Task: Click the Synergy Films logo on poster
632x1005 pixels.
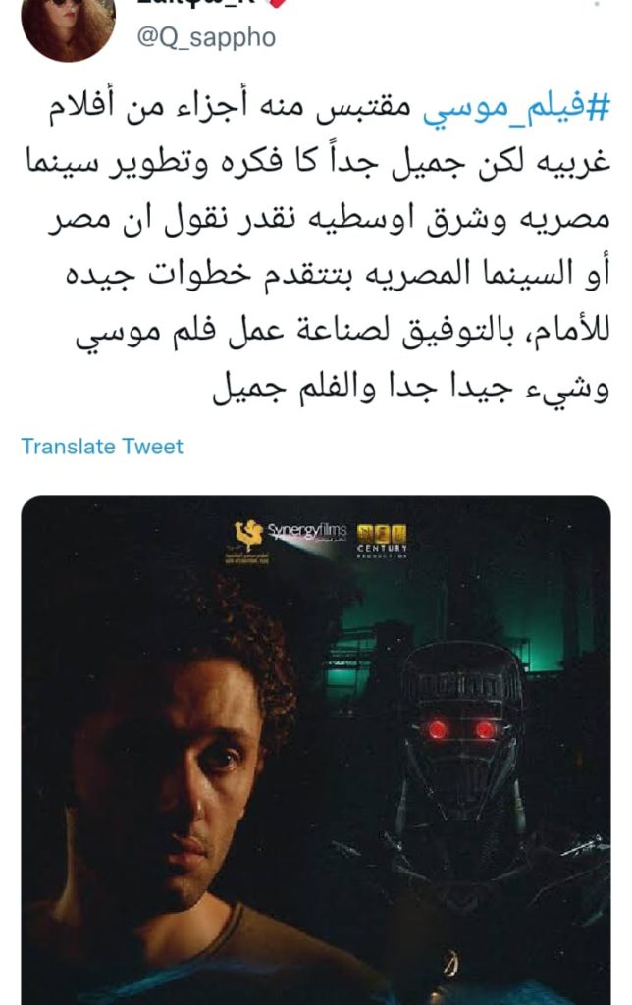Action: coord(307,533)
